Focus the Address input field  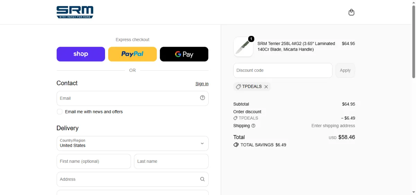[132, 179]
